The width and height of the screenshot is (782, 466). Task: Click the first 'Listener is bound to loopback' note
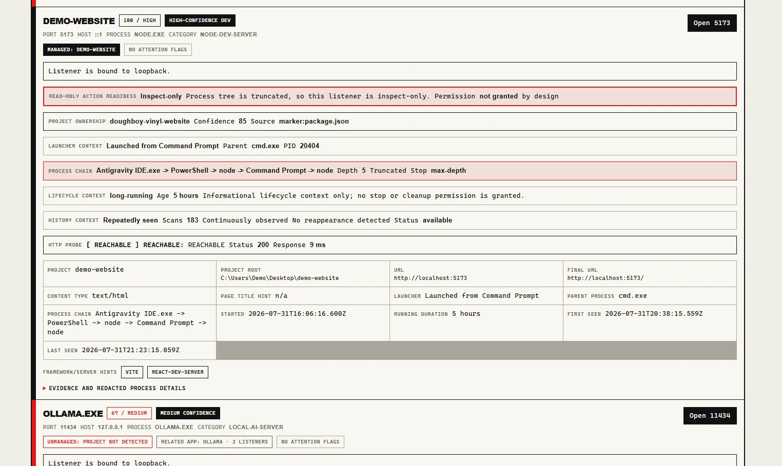[x=390, y=71]
